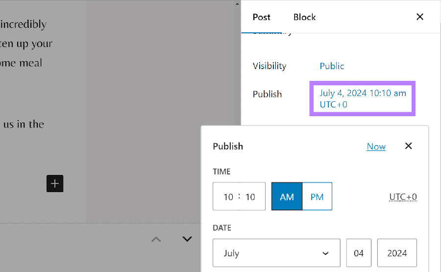Image resolution: width=441 pixels, height=272 pixels.
Task: Switch the publish time to PM
Action: [x=317, y=197]
